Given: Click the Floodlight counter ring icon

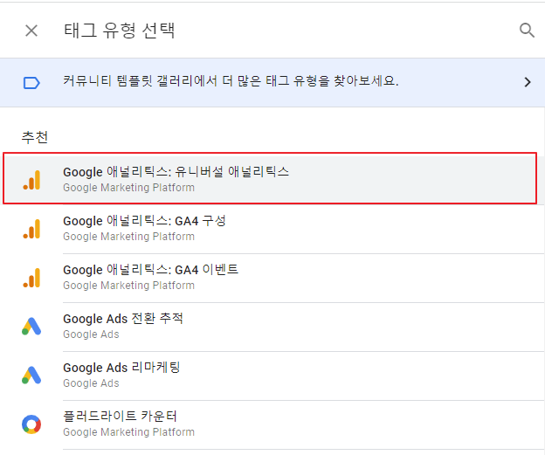Looking at the screenshot, I should coord(31,424).
